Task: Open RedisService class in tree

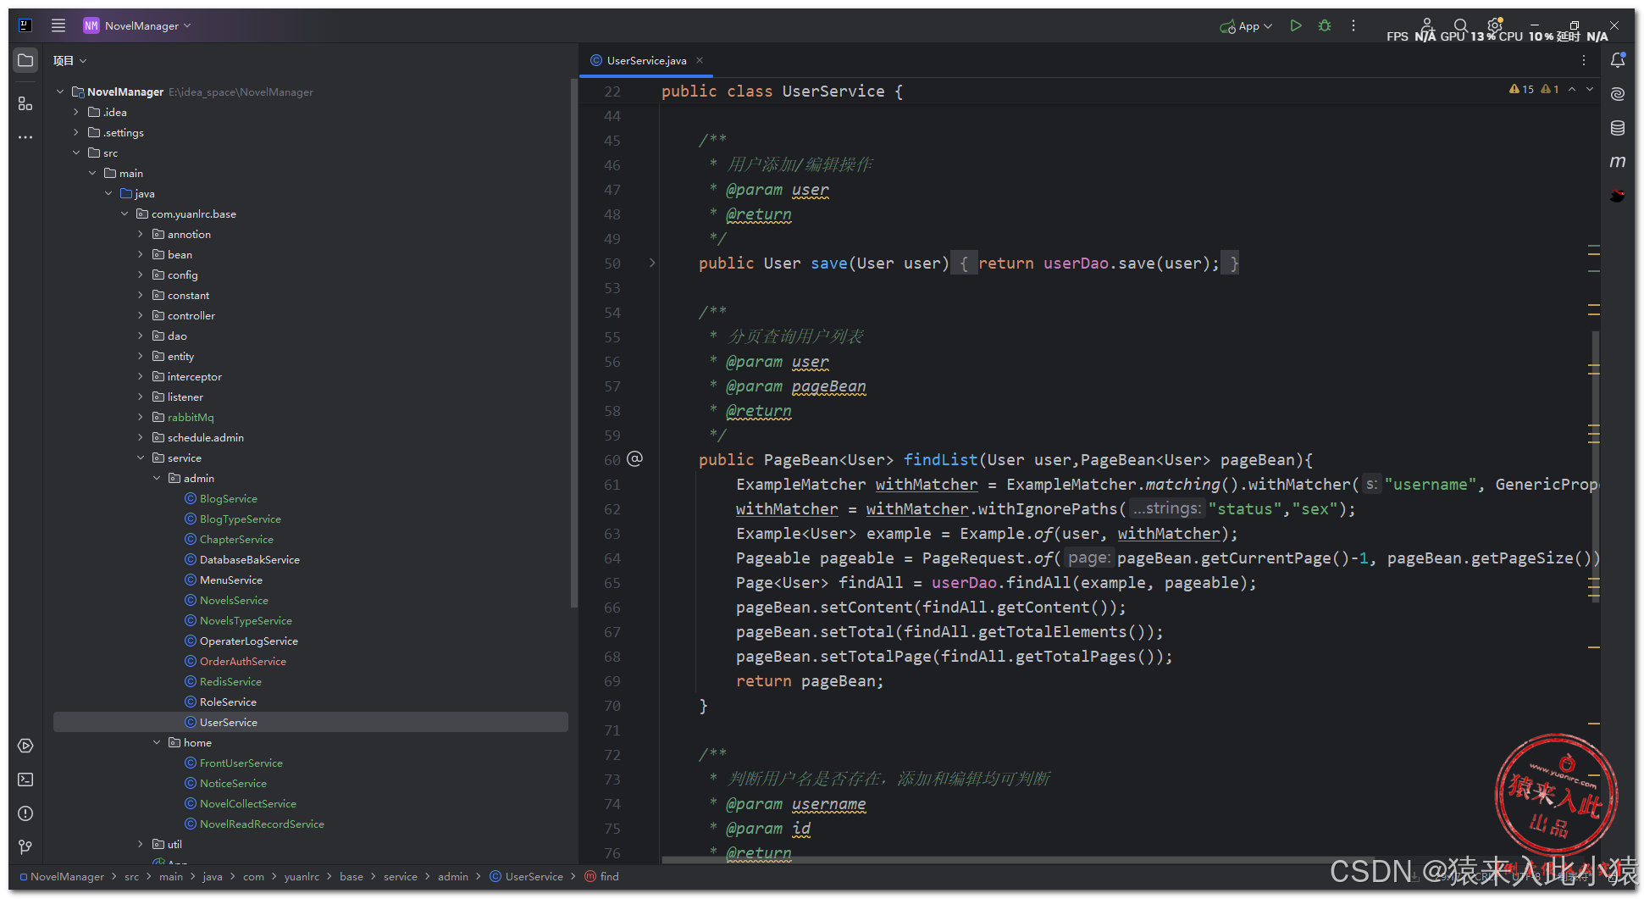Action: click(x=230, y=681)
